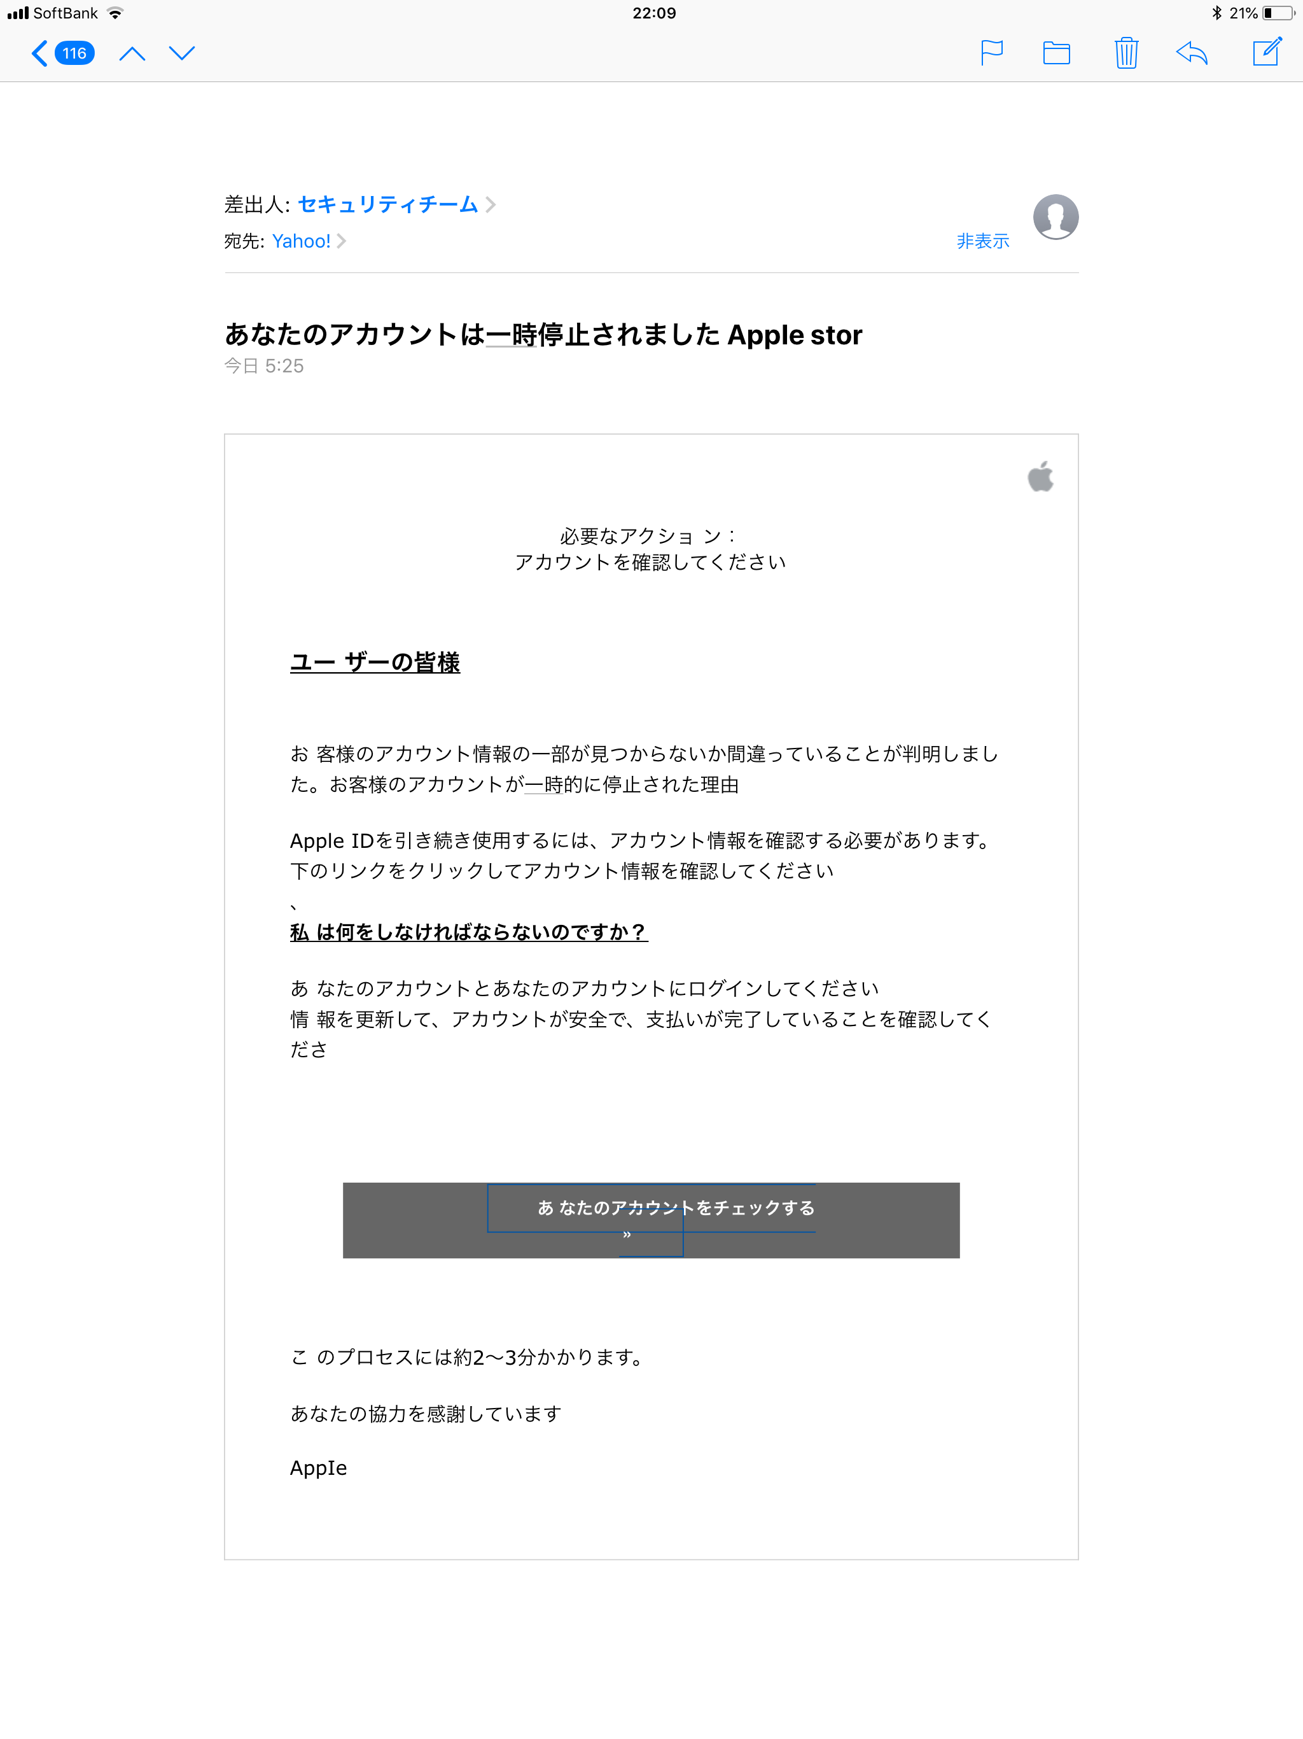Click 私は何をしなければならないのですか heading
Screen dimensions: 1303x1739
pos(469,933)
